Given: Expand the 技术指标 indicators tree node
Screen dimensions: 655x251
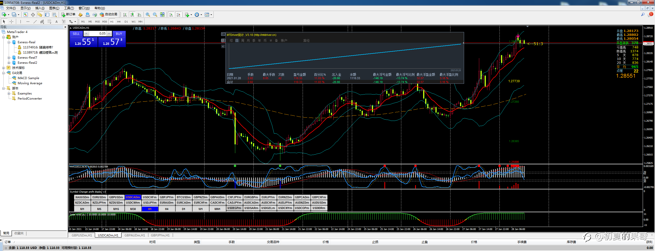Looking at the screenshot, I should pyautogui.click(x=4, y=68).
